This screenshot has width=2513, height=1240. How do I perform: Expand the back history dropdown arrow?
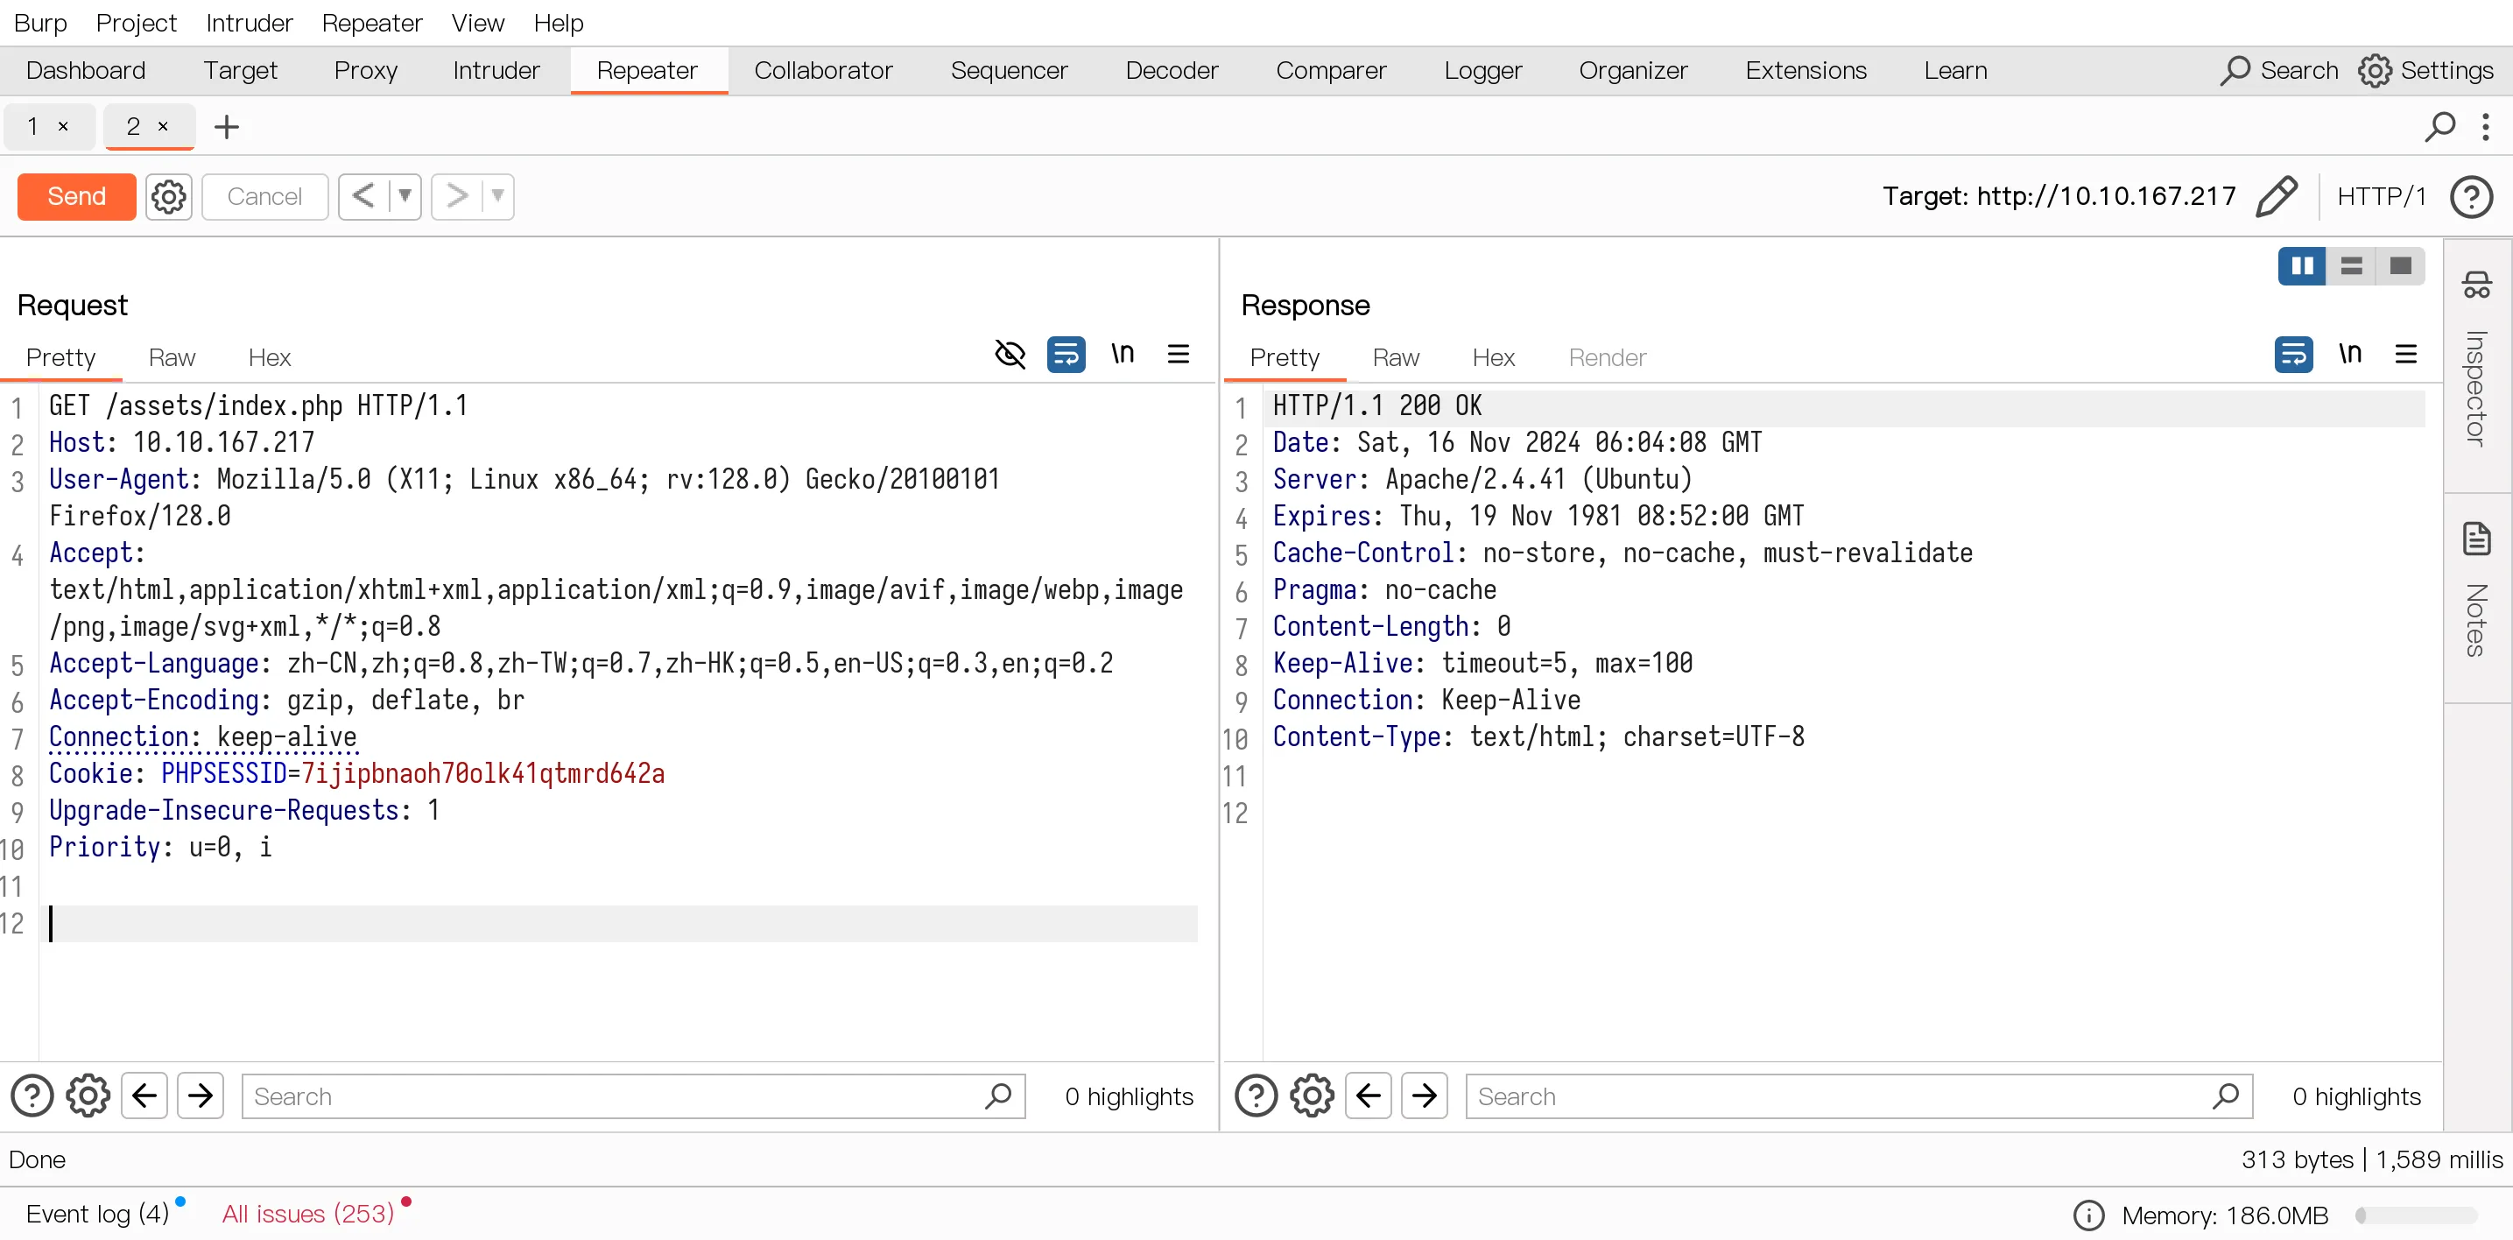[x=405, y=196]
